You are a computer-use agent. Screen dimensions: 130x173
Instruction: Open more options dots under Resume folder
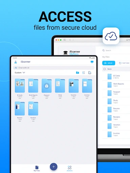tap(20, 121)
